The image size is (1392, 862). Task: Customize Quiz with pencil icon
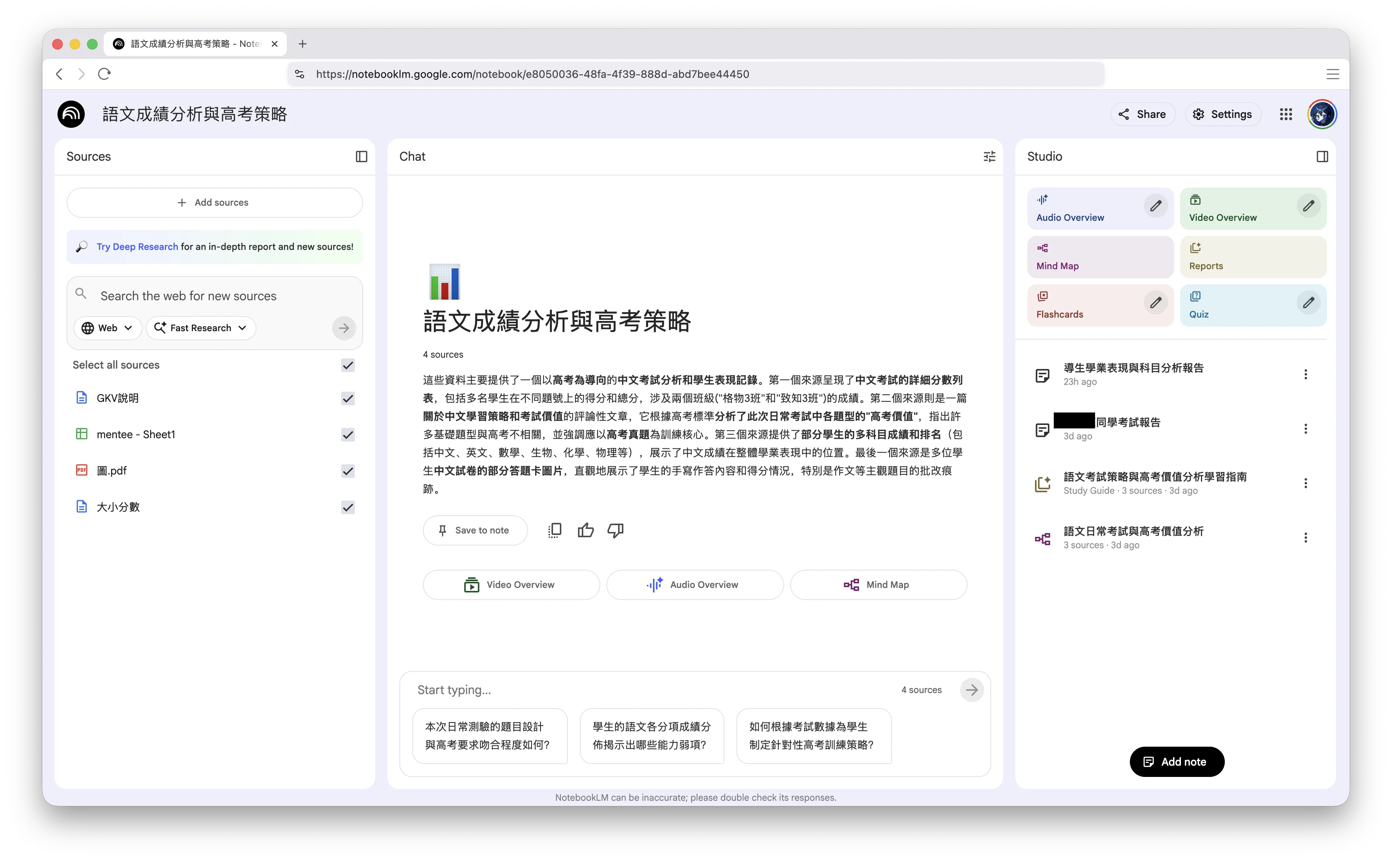[x=1308, y=302]
